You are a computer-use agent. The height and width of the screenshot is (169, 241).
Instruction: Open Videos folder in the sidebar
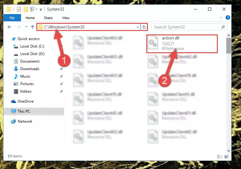click(25, 91)
